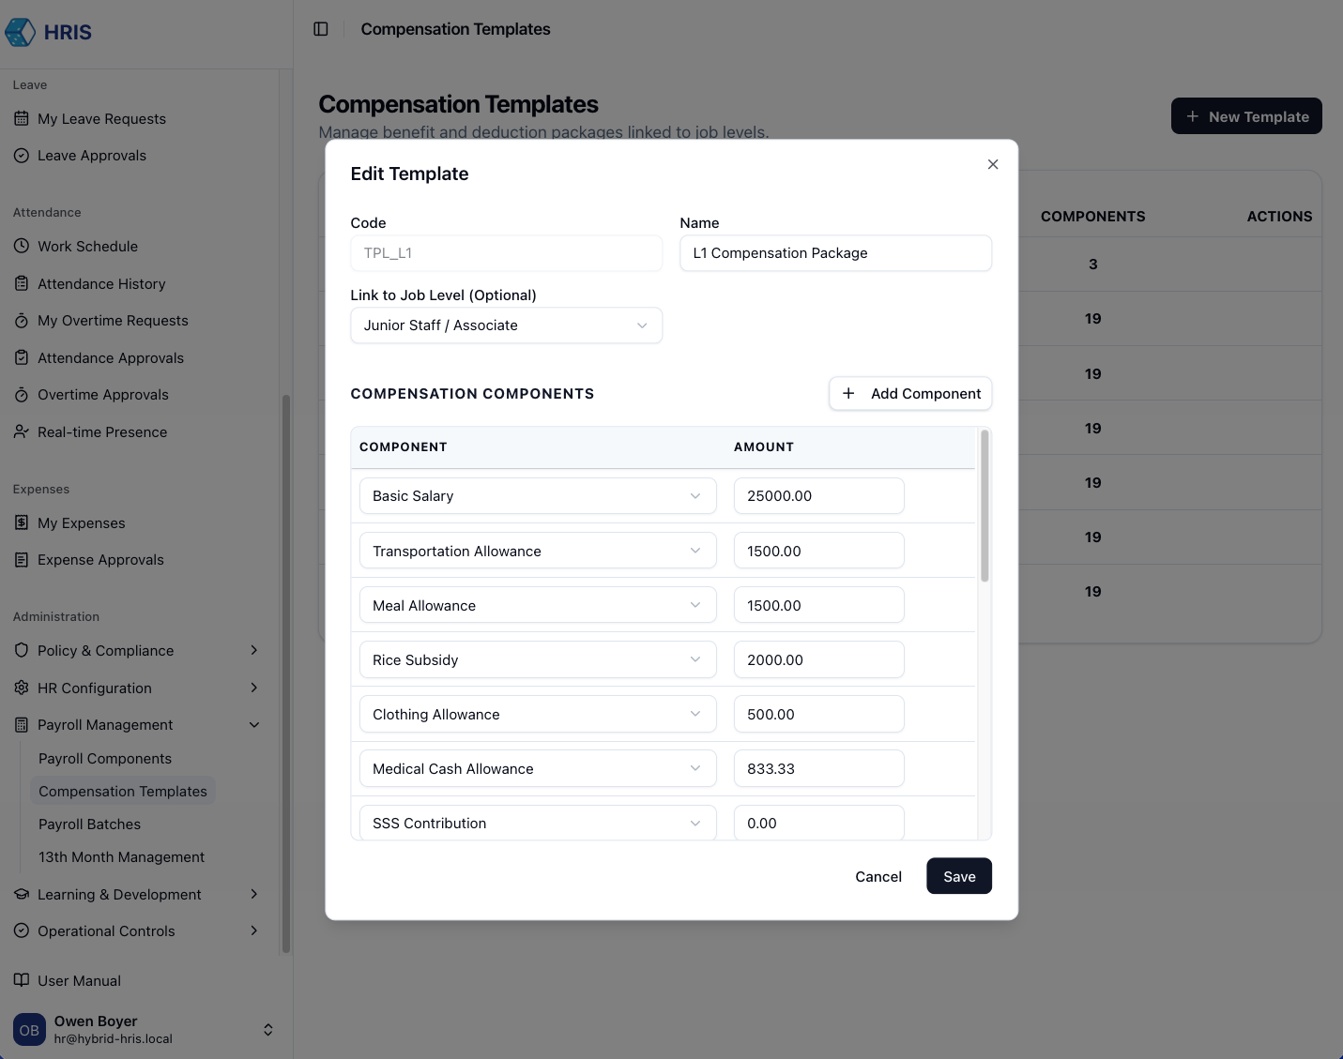1343x1059 pixels.
Task: Collapse the Payroll Management section
Action: pos(254,725)
